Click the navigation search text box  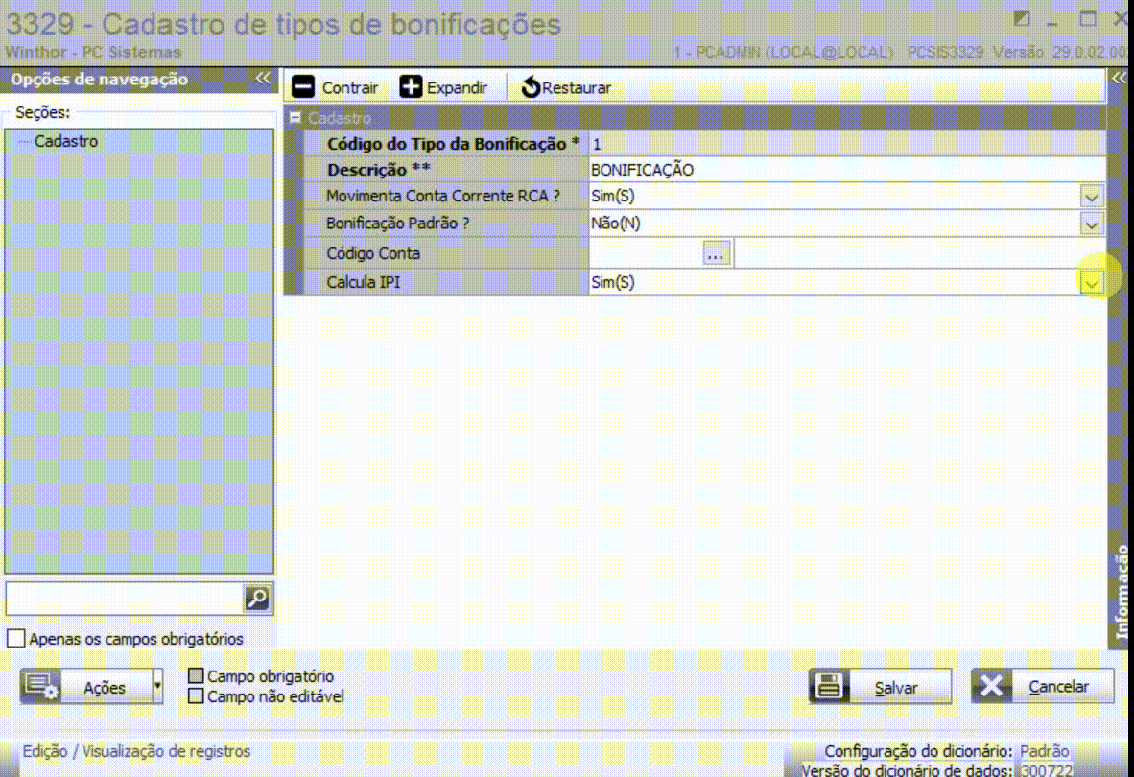pyautogui.click(x=124, y=599)
